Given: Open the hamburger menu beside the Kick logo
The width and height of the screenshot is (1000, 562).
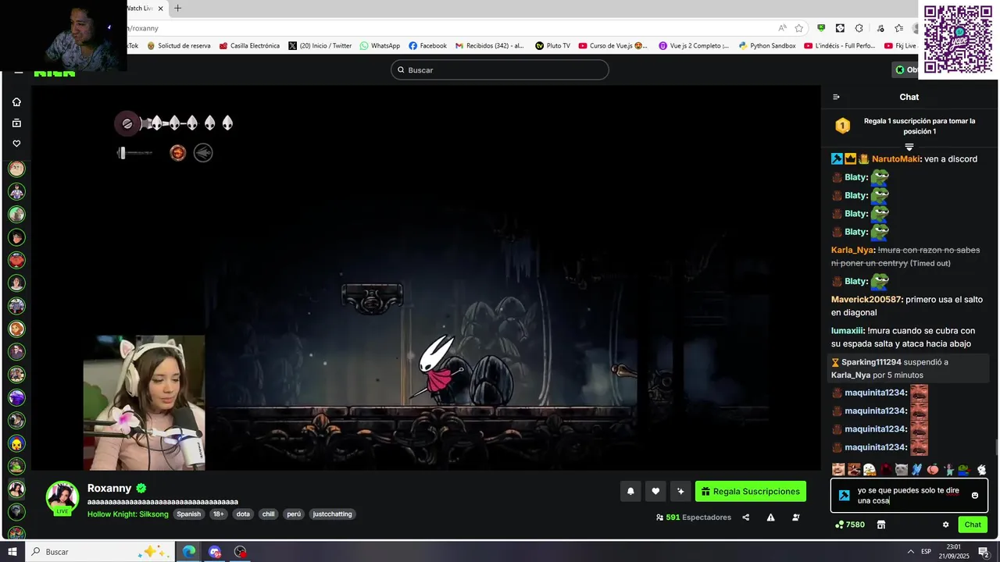Looking at the screenshot, I should 18,72.
